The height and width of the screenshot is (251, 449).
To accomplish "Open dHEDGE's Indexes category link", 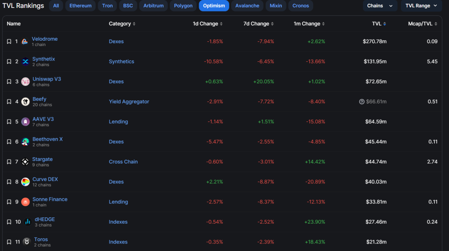I will [118, 222].
